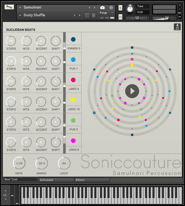Click the AUX button in the header
Viewport: 185px width, 206px height.
pyautogui.click(x=180, y=13)
